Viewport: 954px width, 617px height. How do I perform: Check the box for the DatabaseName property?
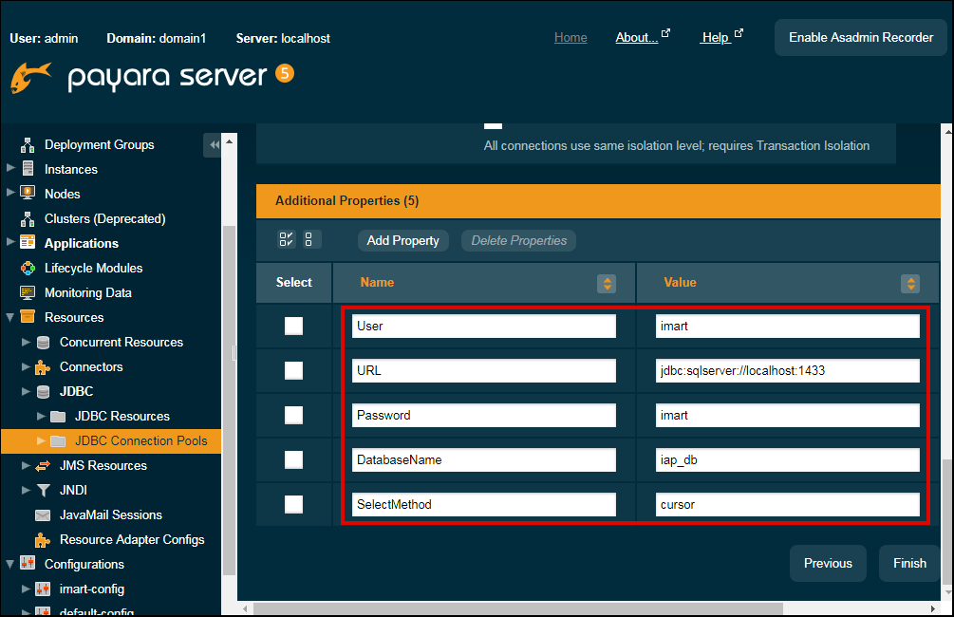(294, 459)
